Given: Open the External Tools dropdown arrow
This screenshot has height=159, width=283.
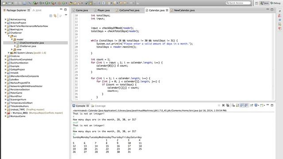Looking at the screenshot, I should coord(55,3).
